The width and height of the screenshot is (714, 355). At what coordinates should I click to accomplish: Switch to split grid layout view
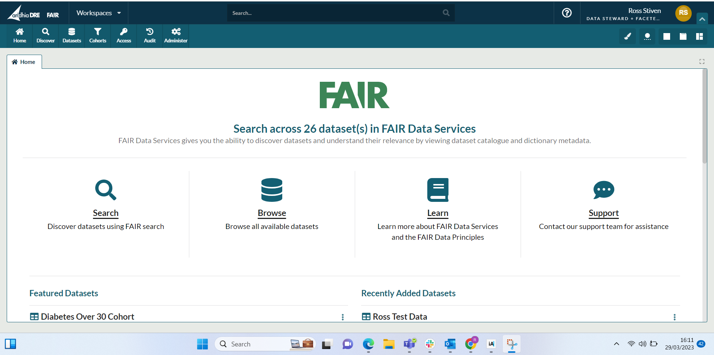point(699,36)
